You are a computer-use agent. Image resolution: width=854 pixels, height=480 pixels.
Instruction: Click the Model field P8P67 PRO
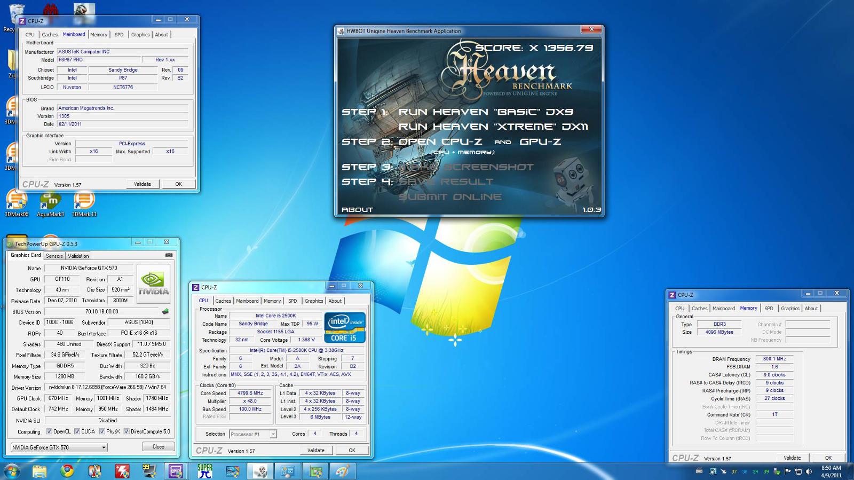coord(99,60)
